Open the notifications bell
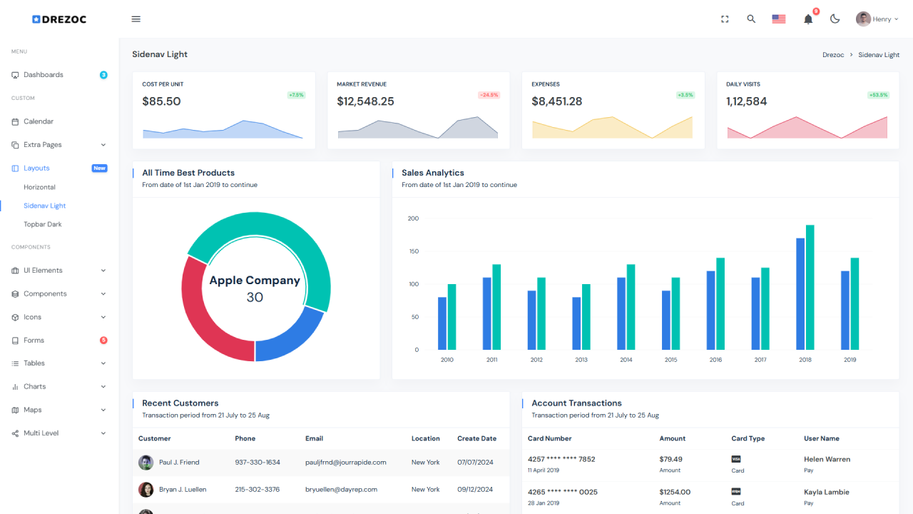 point(808,19)
